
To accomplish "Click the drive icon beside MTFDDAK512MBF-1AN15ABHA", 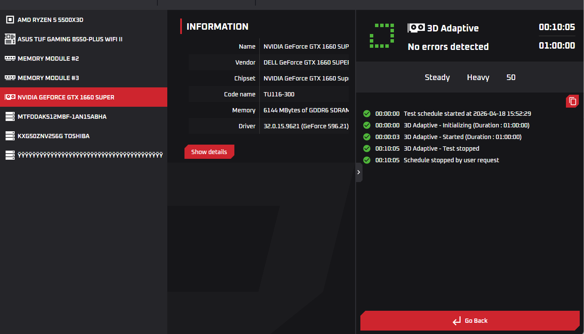I will click(x=10, y=117).
